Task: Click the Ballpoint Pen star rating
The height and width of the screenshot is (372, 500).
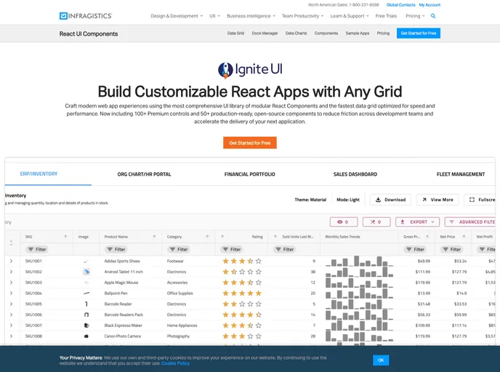Action: tap(242, 294)
